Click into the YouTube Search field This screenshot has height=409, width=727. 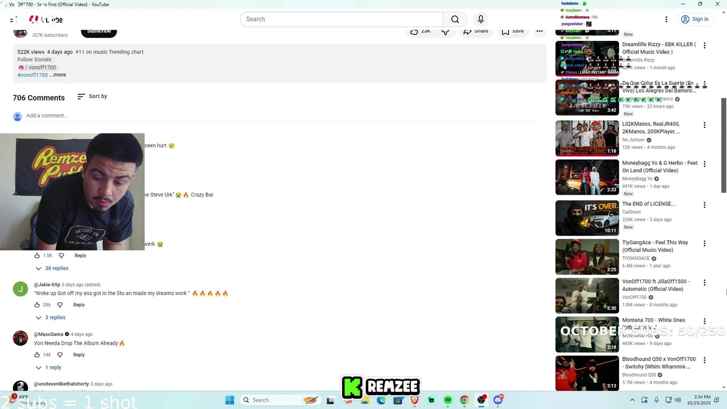[342, 19]
